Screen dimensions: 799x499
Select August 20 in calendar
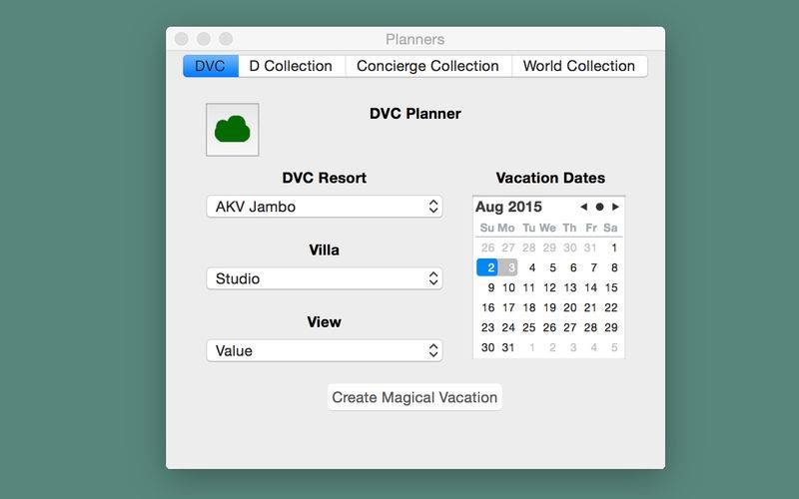pos(570,307)
